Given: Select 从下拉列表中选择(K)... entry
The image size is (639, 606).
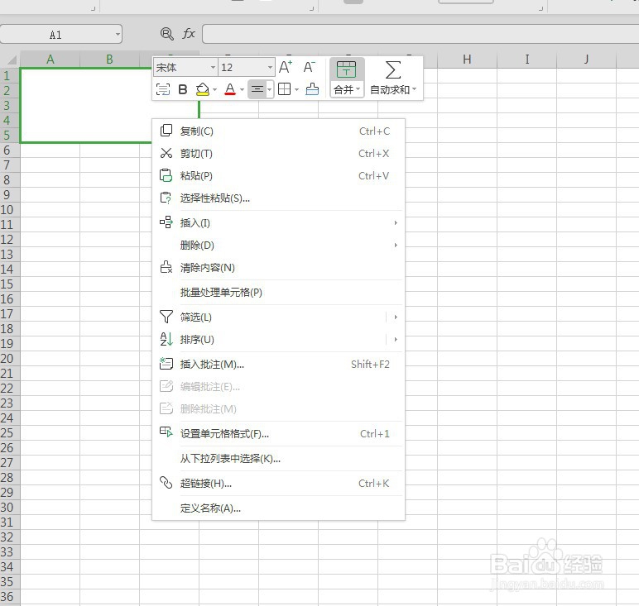Looking at the screenshot, I should (278, 458).
